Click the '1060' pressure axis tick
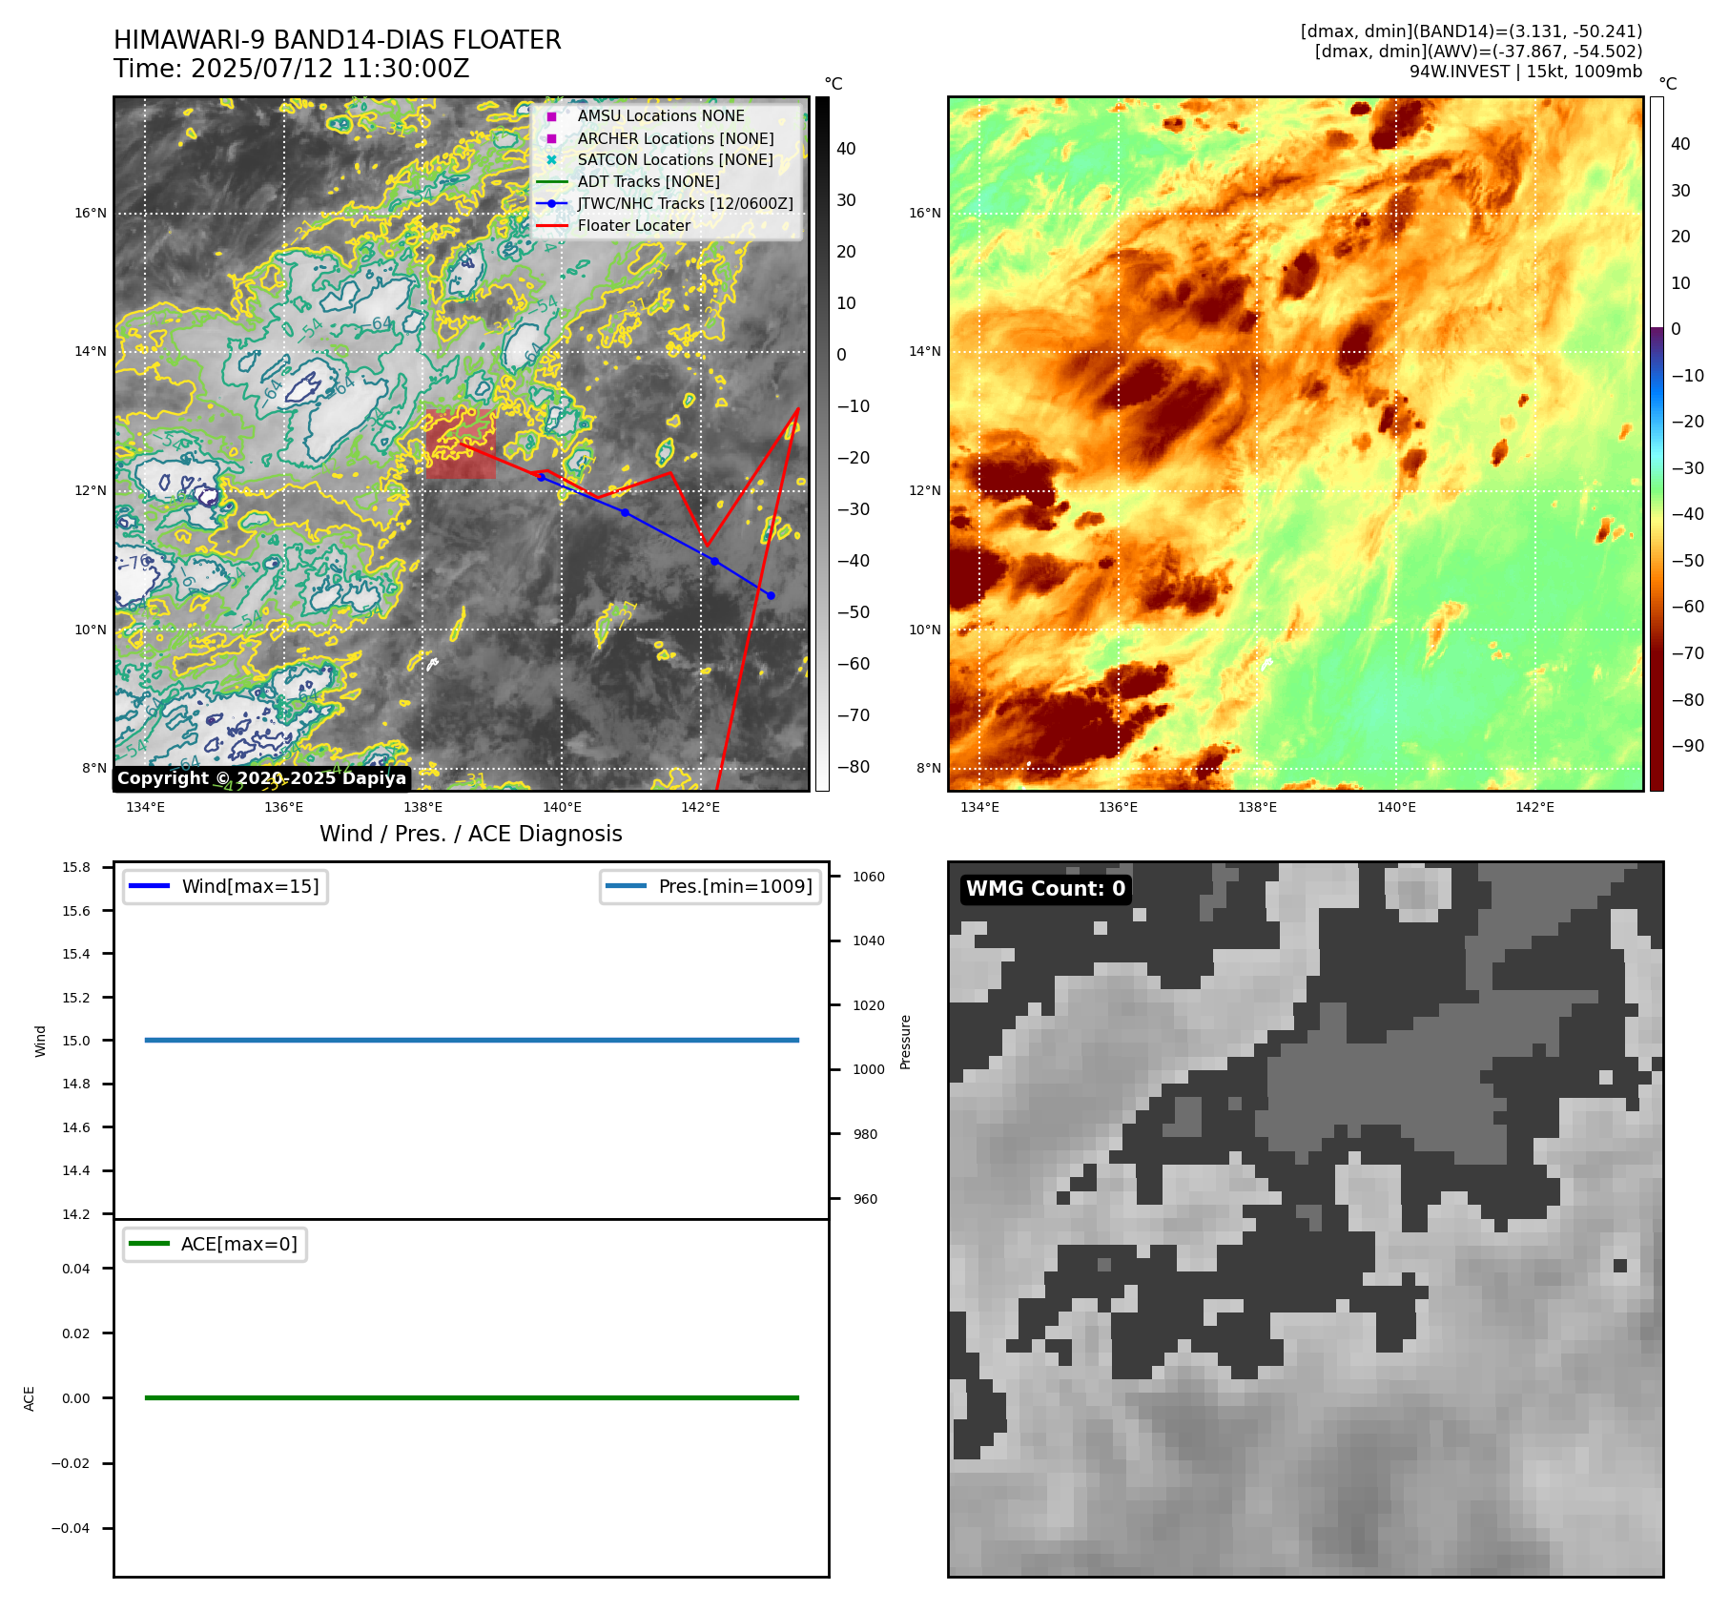1729x1612 pixels. tap(869, 877)
